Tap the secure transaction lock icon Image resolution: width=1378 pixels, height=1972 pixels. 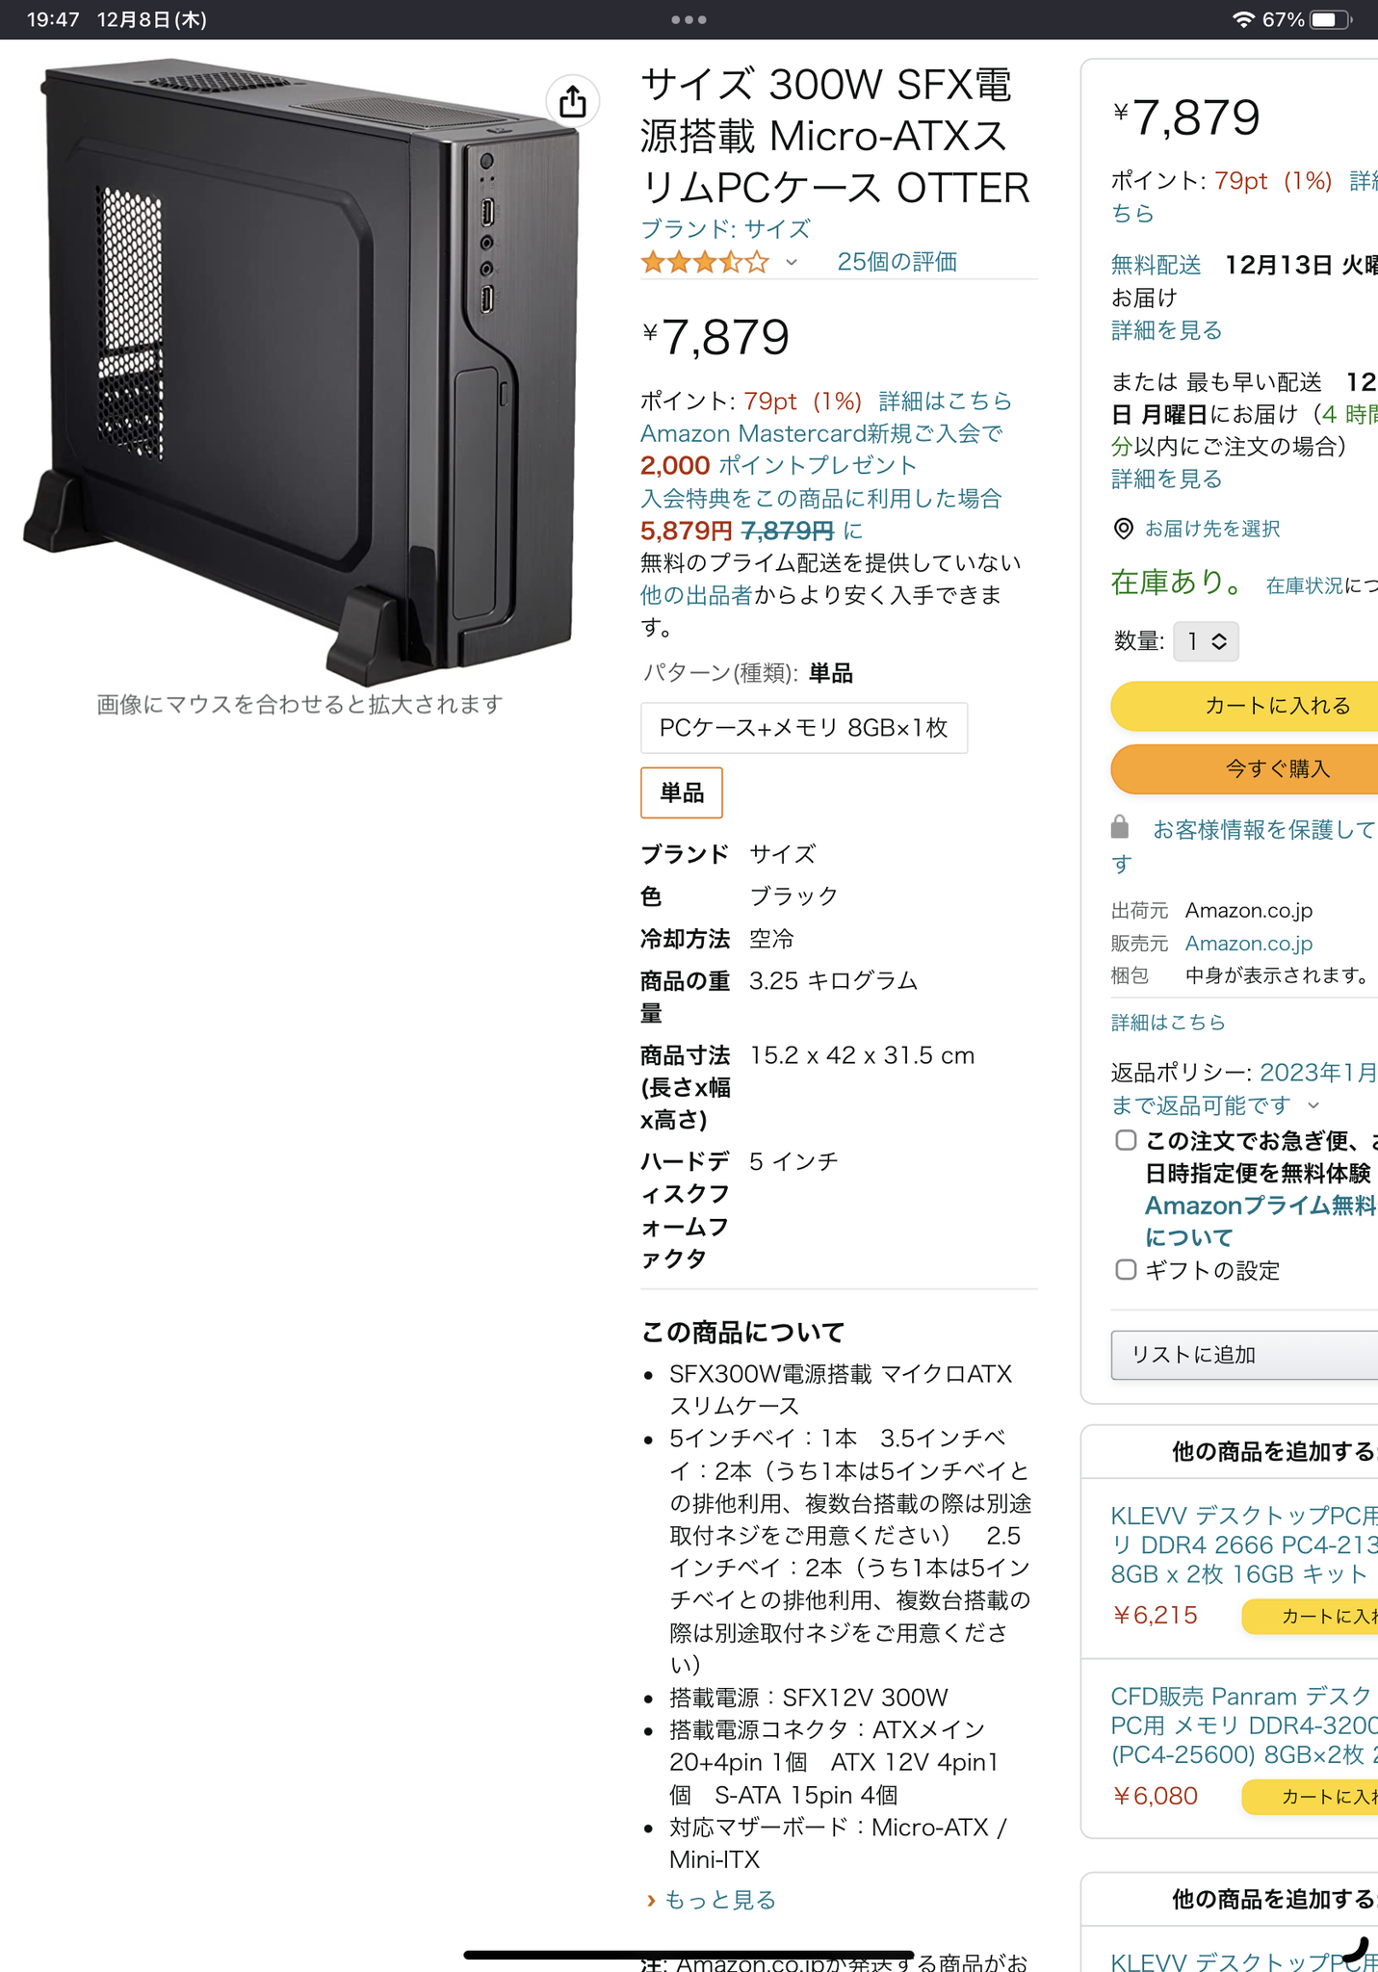pyautogui.click(x=1119, y=827)
